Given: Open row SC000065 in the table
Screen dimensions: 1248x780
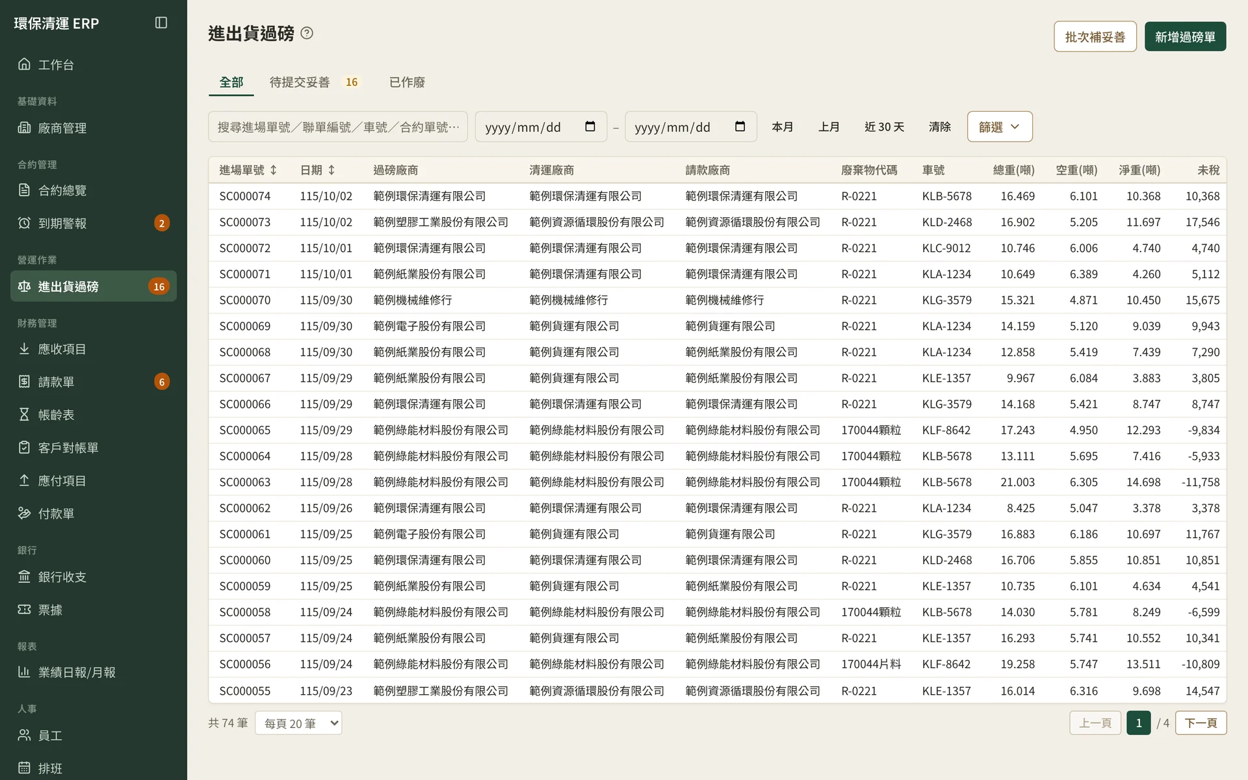Looking at the screenshot, I should point(717,430).
